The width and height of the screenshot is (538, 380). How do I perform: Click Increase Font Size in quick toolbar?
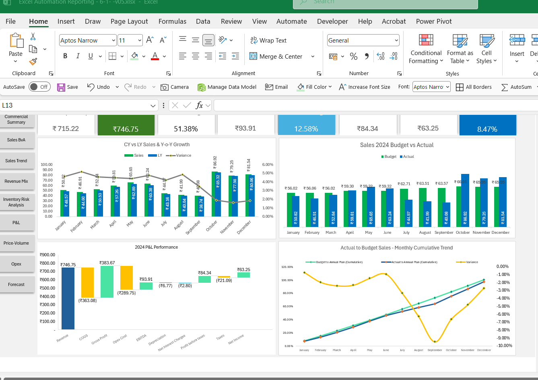(x=365, y=87)
